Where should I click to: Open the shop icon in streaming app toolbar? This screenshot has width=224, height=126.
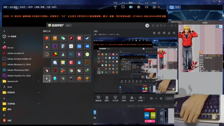154,33
